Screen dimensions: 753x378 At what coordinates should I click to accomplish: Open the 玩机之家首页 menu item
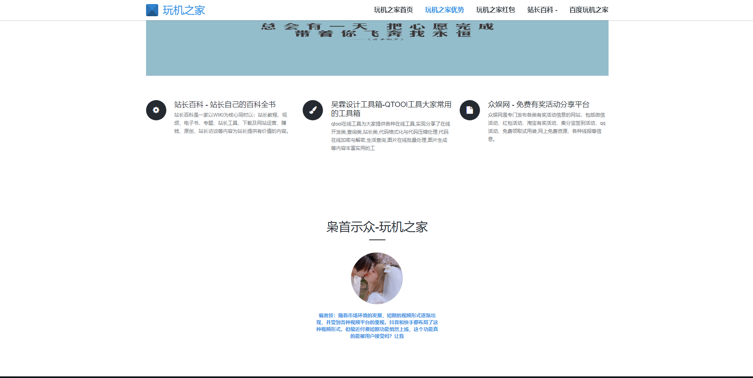pyautogui.click(x=394, y=10)
